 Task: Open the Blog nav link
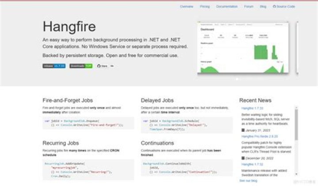263,7
